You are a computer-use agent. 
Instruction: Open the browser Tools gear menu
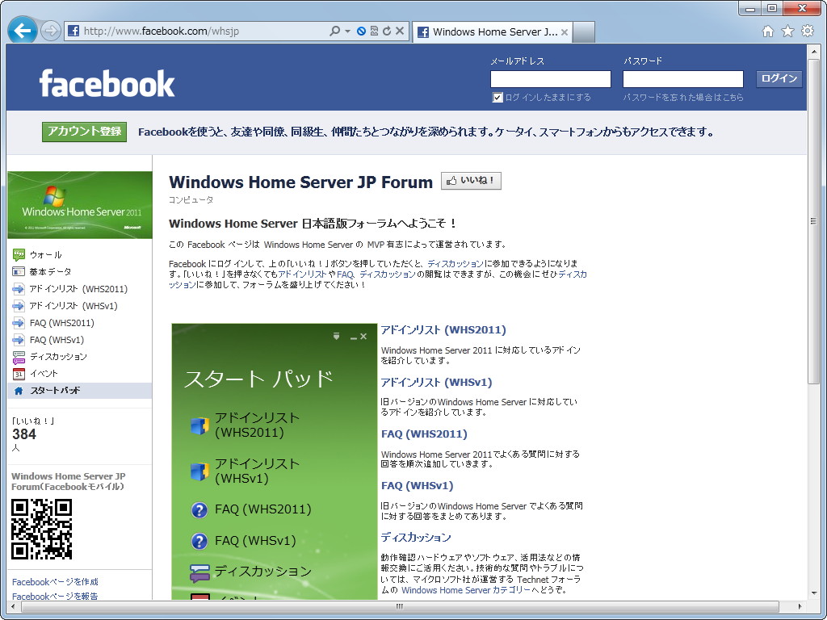coord(808,30)
